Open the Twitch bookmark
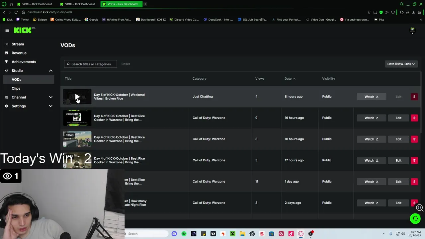Viewport: 425px width, 239px height. coord(23,20)
